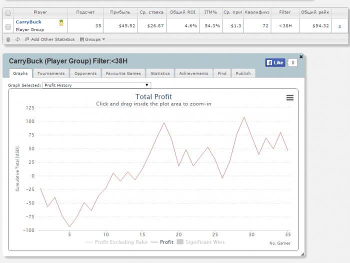Switch to the Statistics tab

tap(160, 73)
